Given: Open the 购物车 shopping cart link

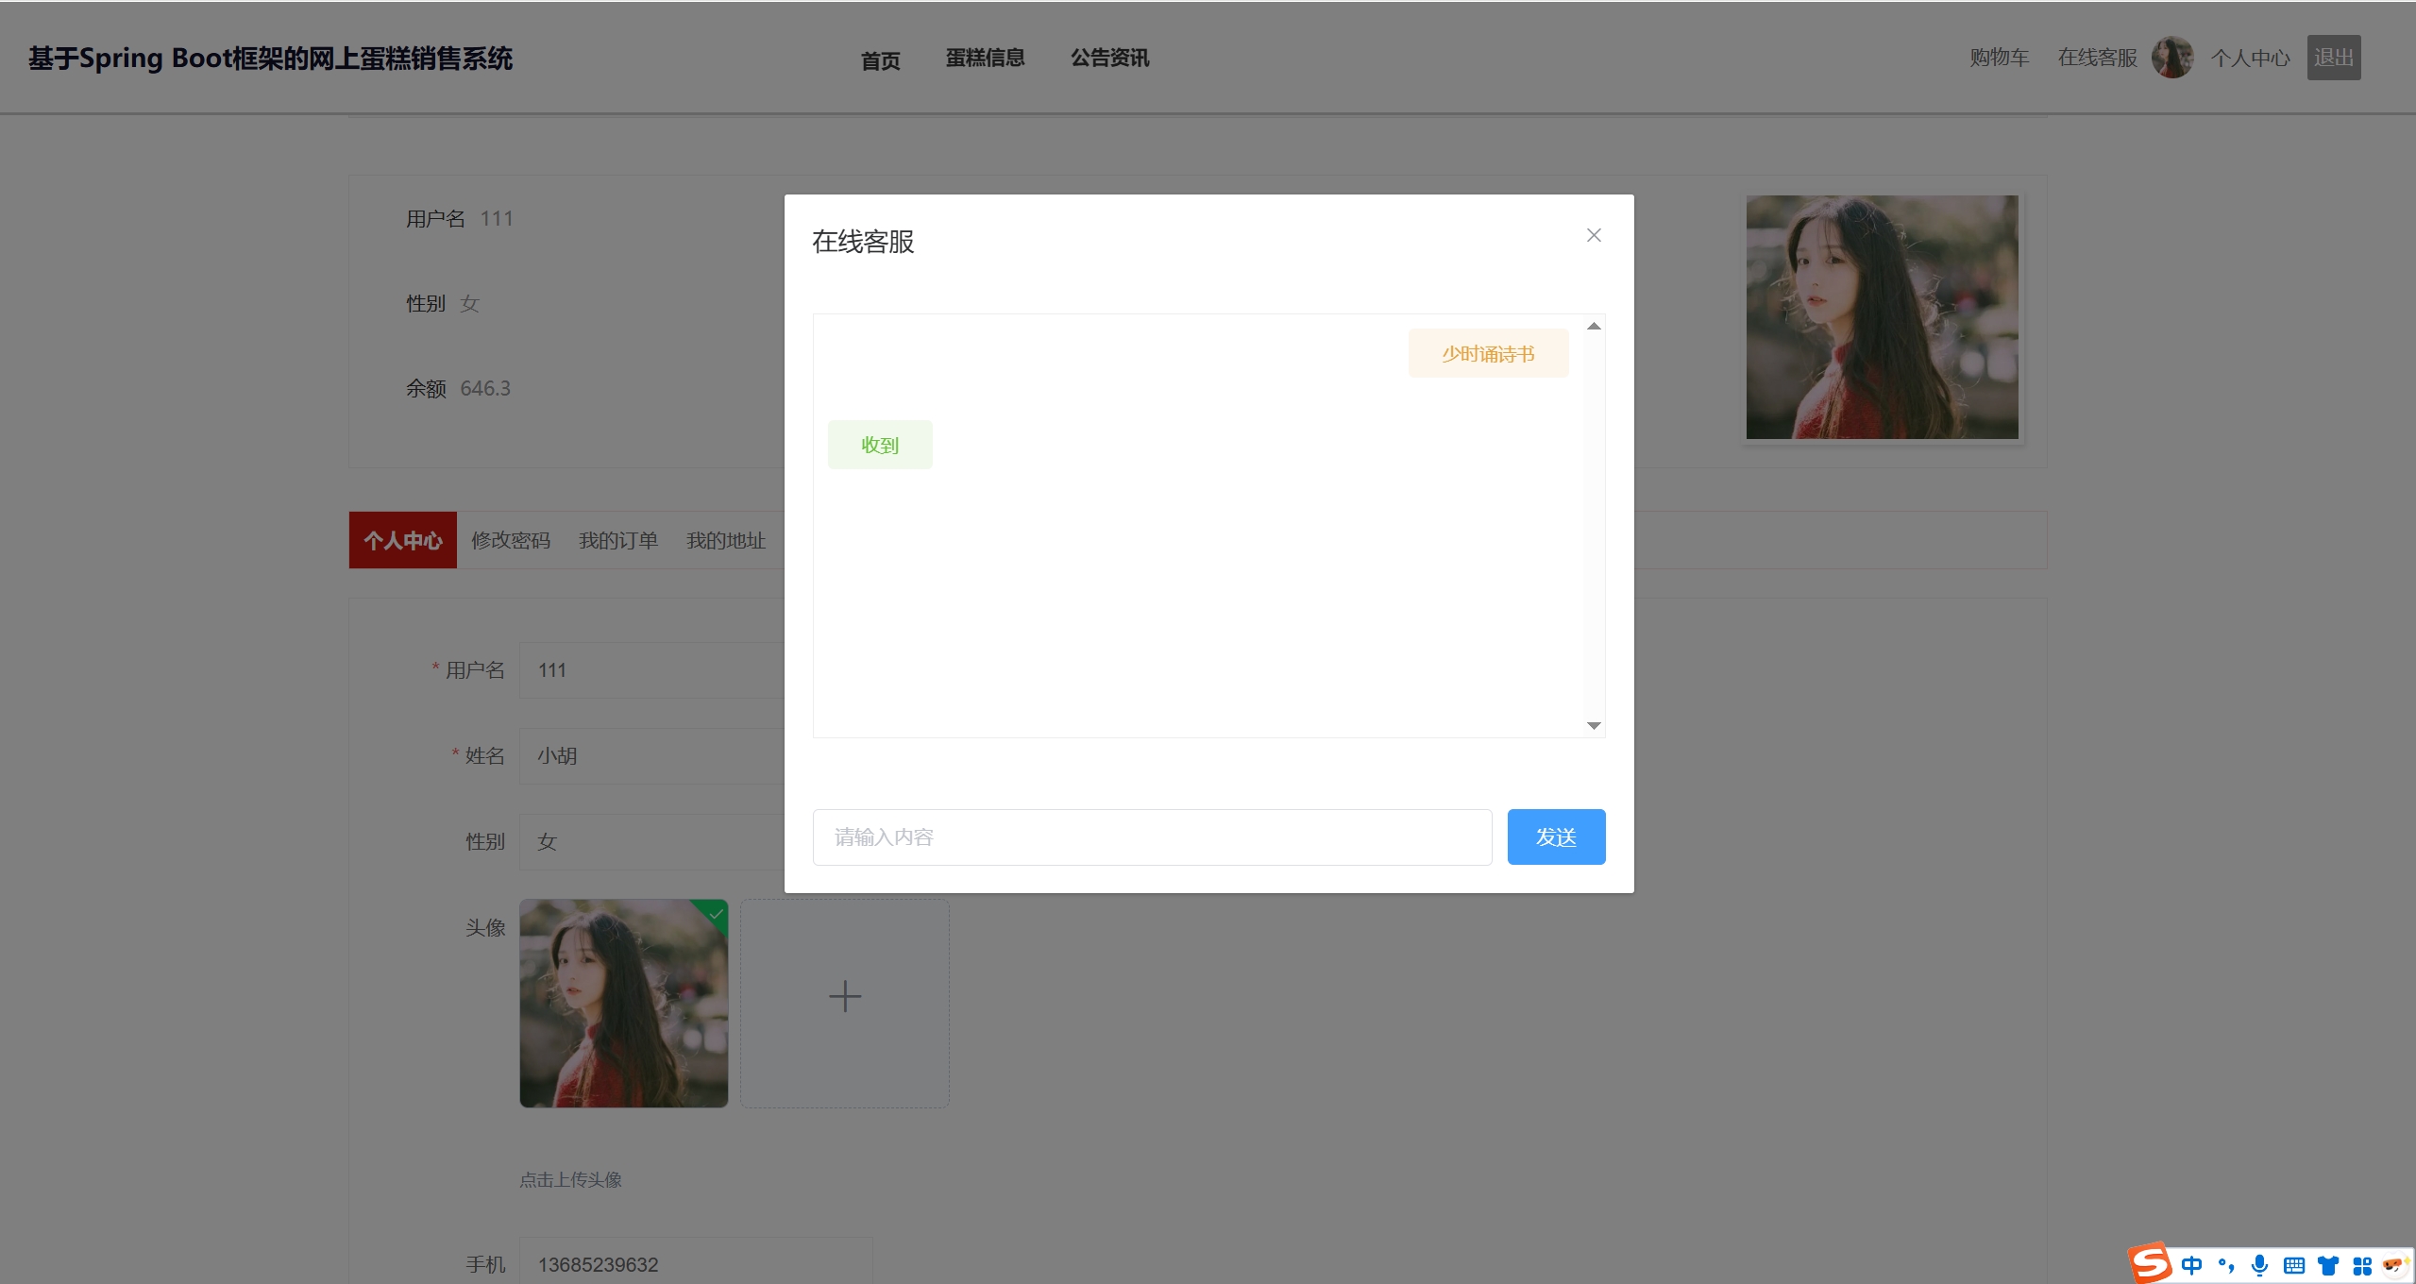Looking at the screenshot, I should [1999, 58].
